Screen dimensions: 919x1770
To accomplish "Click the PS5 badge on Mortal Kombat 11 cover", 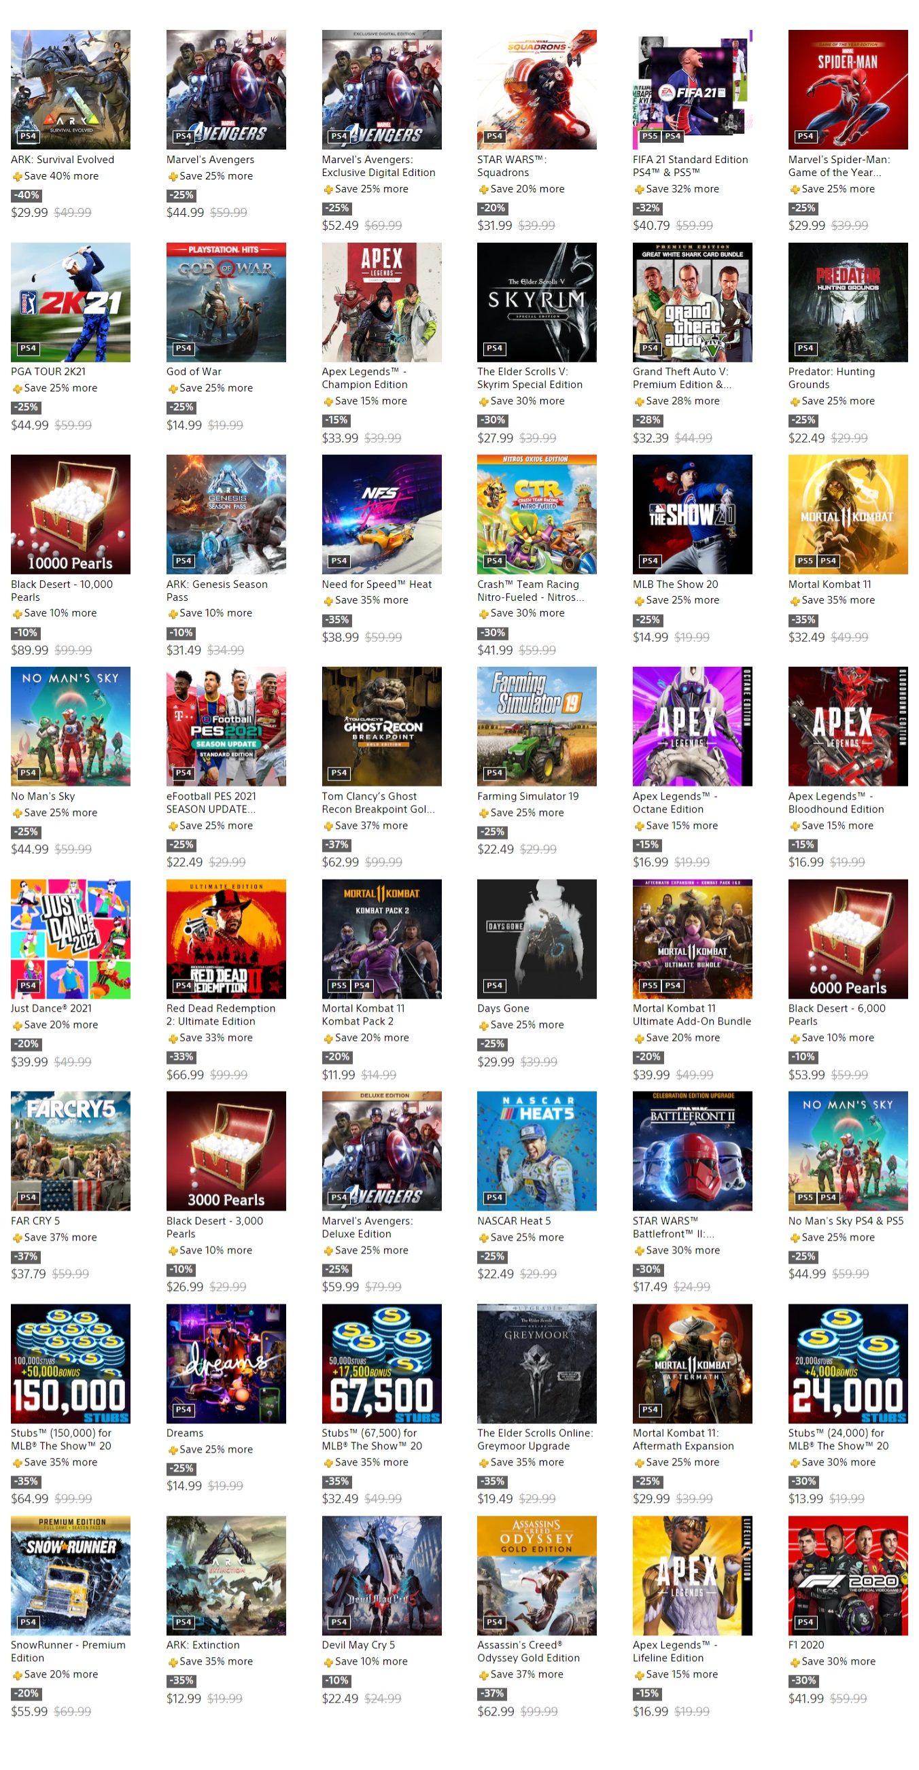I will click(x=805, y=561).
